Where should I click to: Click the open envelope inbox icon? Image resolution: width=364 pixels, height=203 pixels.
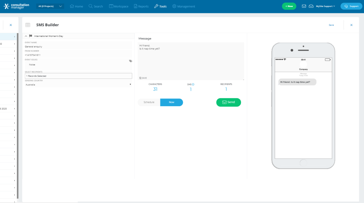point(311,6)
